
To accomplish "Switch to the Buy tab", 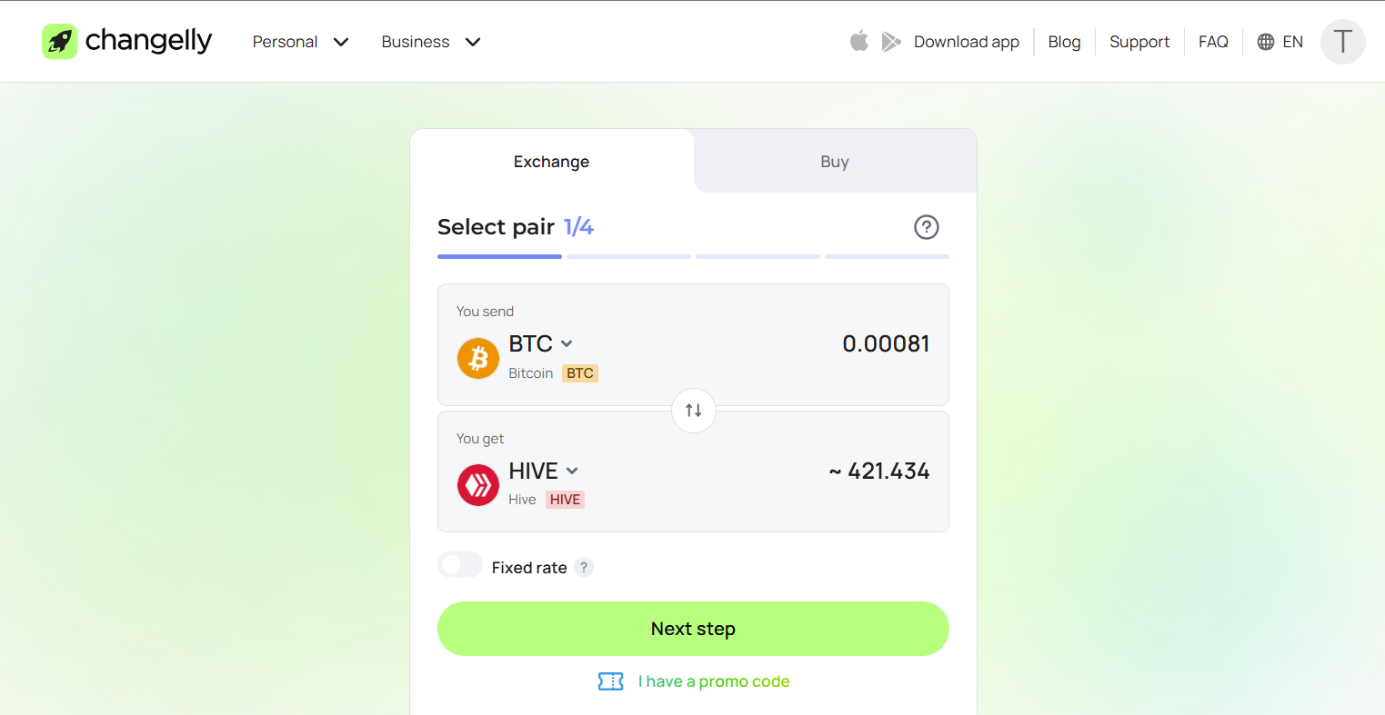I will (x=835, y=162).
